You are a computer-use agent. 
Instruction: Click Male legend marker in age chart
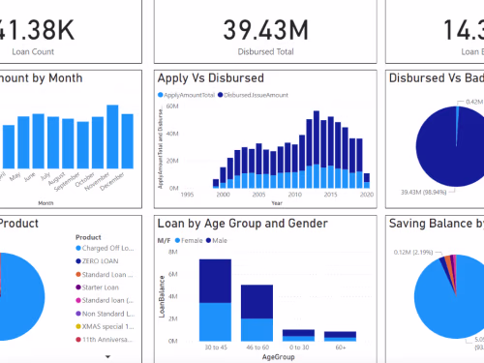[208, 240]
